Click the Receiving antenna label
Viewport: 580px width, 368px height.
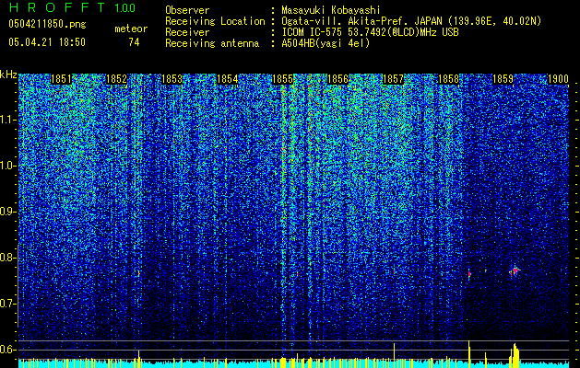click(x=212, y=43)
